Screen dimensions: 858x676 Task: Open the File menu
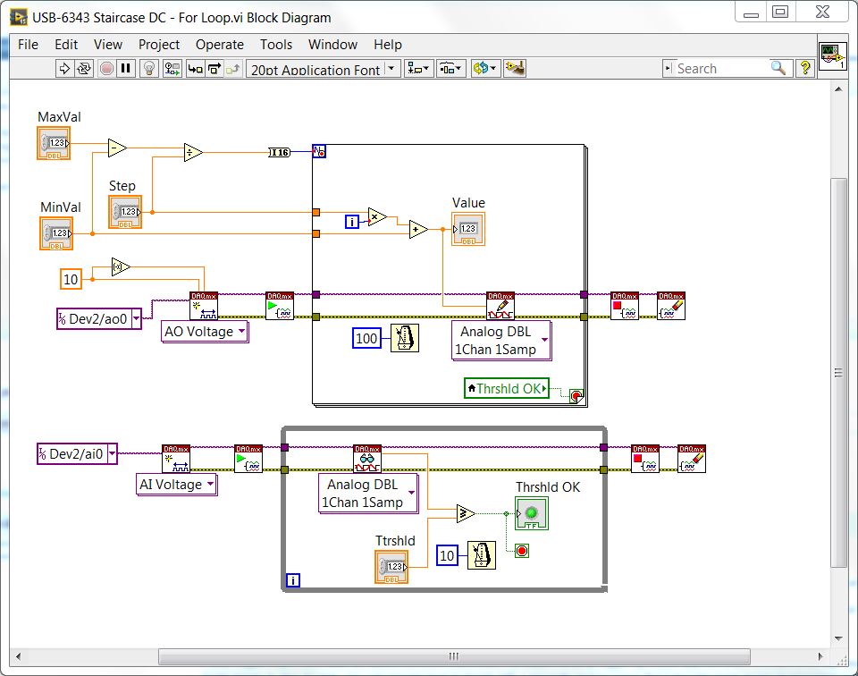28,45
